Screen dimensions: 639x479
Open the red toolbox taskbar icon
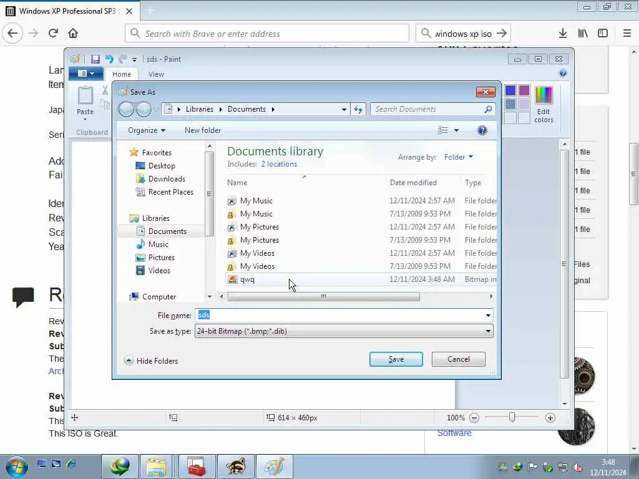pos(196,467)
